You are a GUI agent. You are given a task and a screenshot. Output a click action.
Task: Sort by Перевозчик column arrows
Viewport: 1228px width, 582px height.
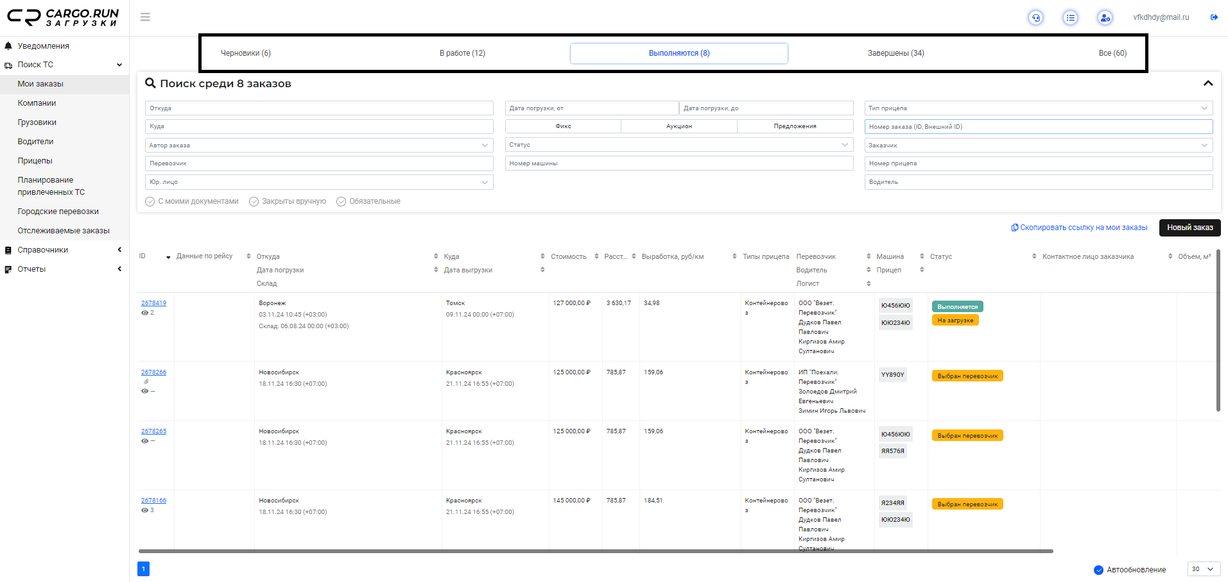click(x=869, y=256)
